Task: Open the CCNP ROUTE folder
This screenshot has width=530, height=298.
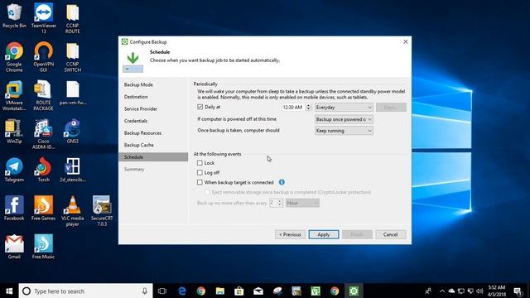Action: coord(72,18)
